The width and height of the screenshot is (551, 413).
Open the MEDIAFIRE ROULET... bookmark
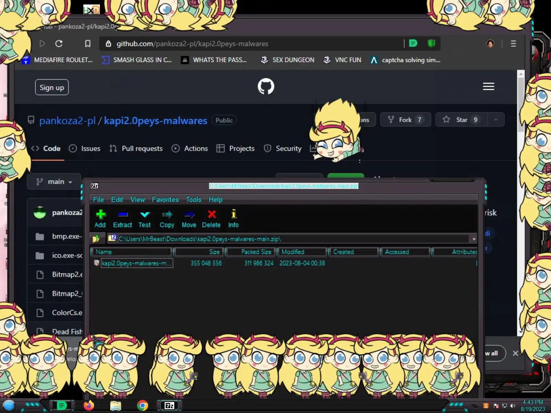(x=58, y=60)
